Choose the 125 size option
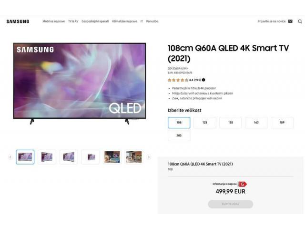This screenshot has width=305, height=229. click(204, 123)
